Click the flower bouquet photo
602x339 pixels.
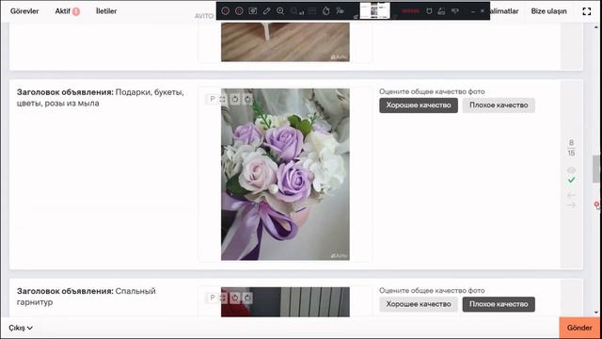[285, 174]
